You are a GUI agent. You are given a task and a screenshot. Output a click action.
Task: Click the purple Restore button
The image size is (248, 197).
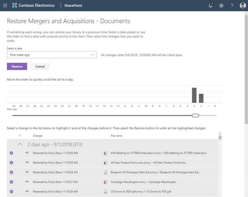click(17, 66)
